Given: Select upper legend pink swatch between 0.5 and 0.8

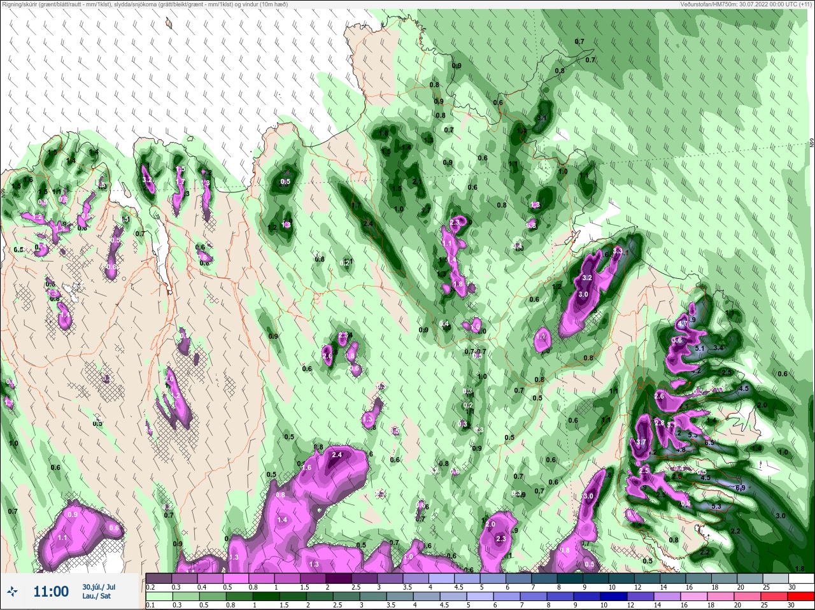Looking at the screenshot, I should point(236,578).
